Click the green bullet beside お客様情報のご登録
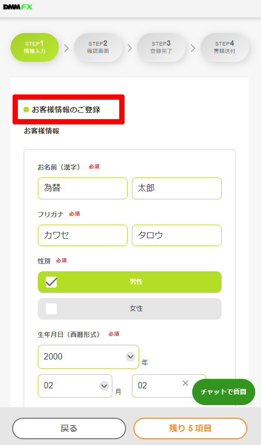This screenshot has height=445, width=261. pyautogui.click(x=26, y=110)
